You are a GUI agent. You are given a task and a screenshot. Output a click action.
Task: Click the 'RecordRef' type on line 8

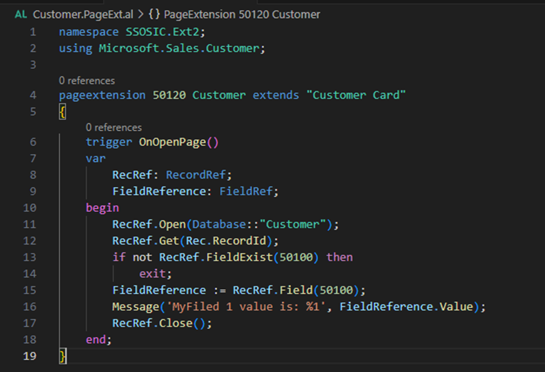tap(196, 175)
